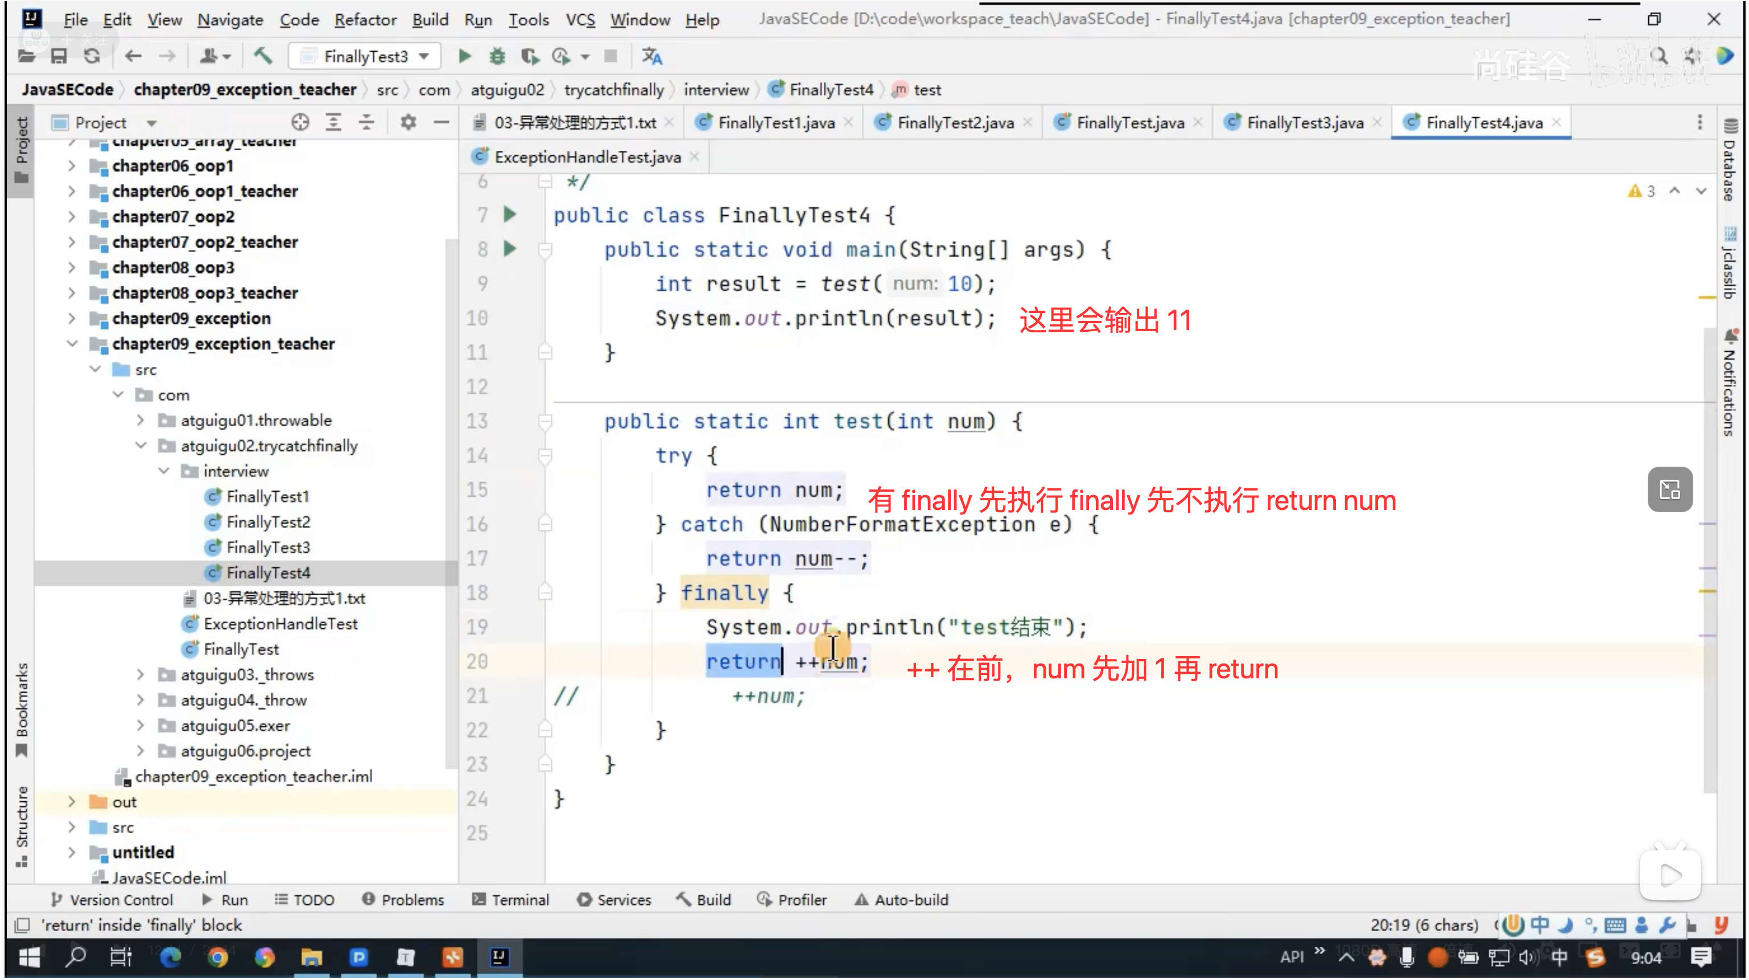This screenshot has width=1749, height=980.
Task: Switch to the FinallyTest2.java tab
Action: 955,123
